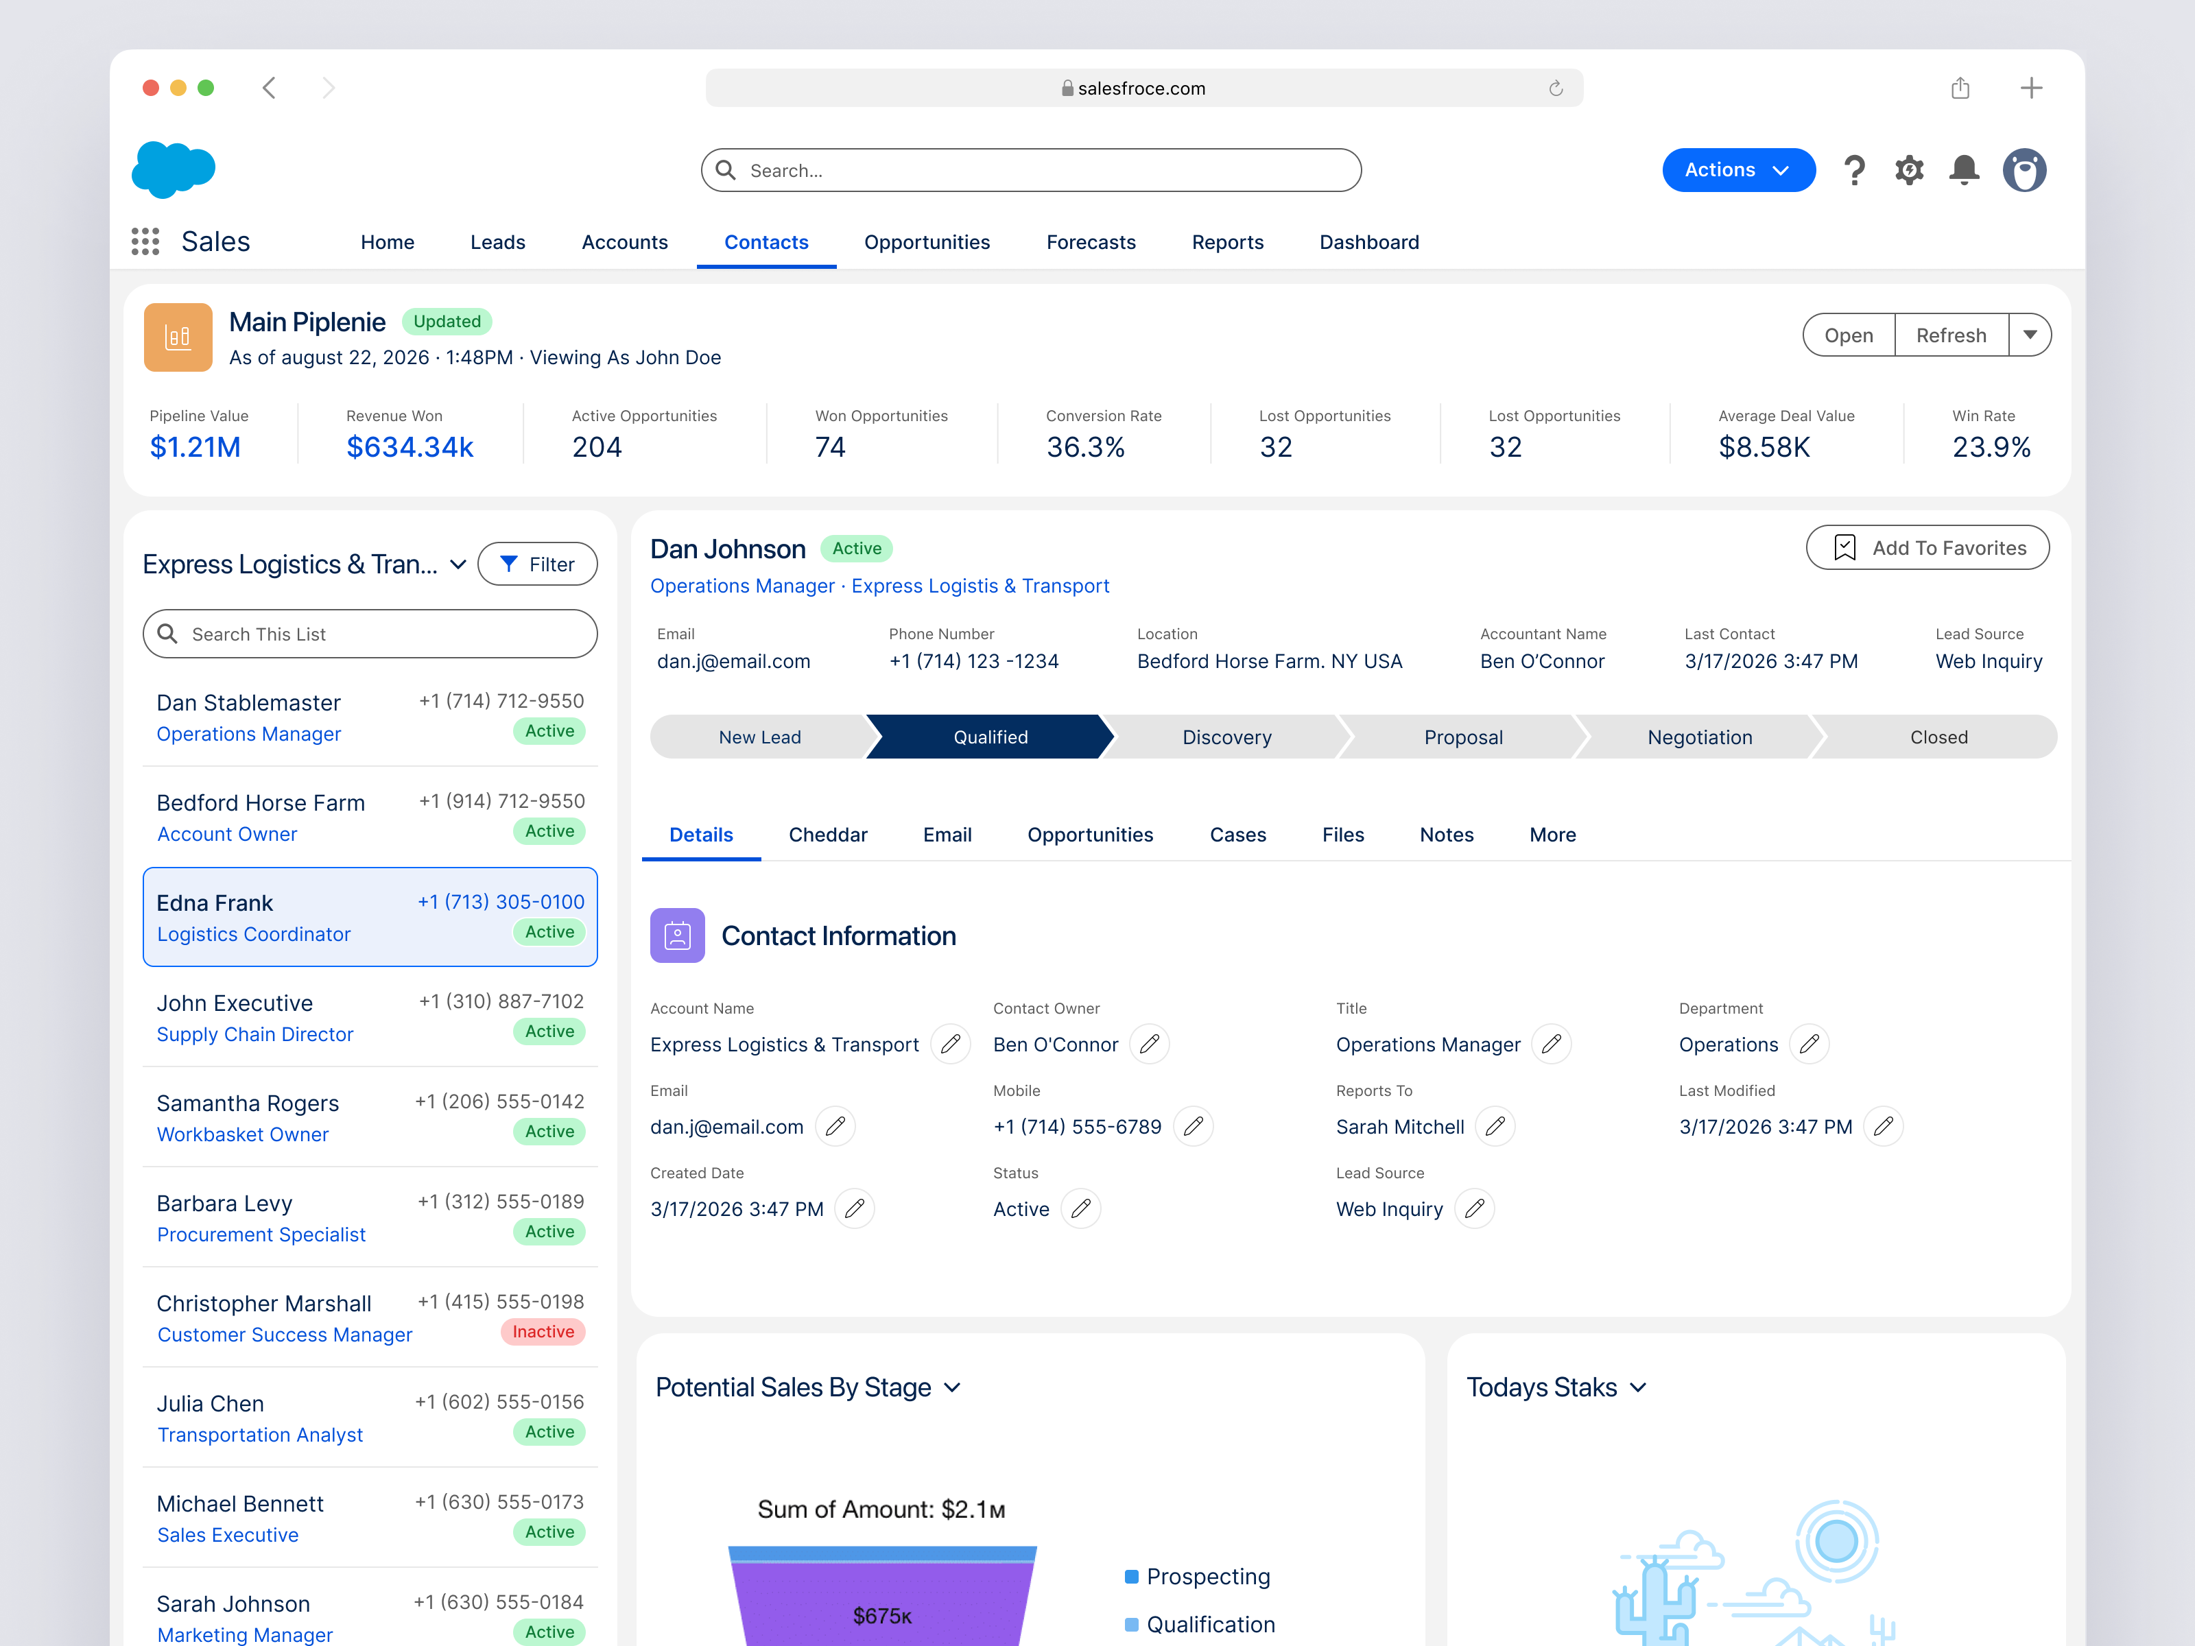Edit the Title field pencil icon
Screen dimensions: 2195x1646
click(1551, 1044)
